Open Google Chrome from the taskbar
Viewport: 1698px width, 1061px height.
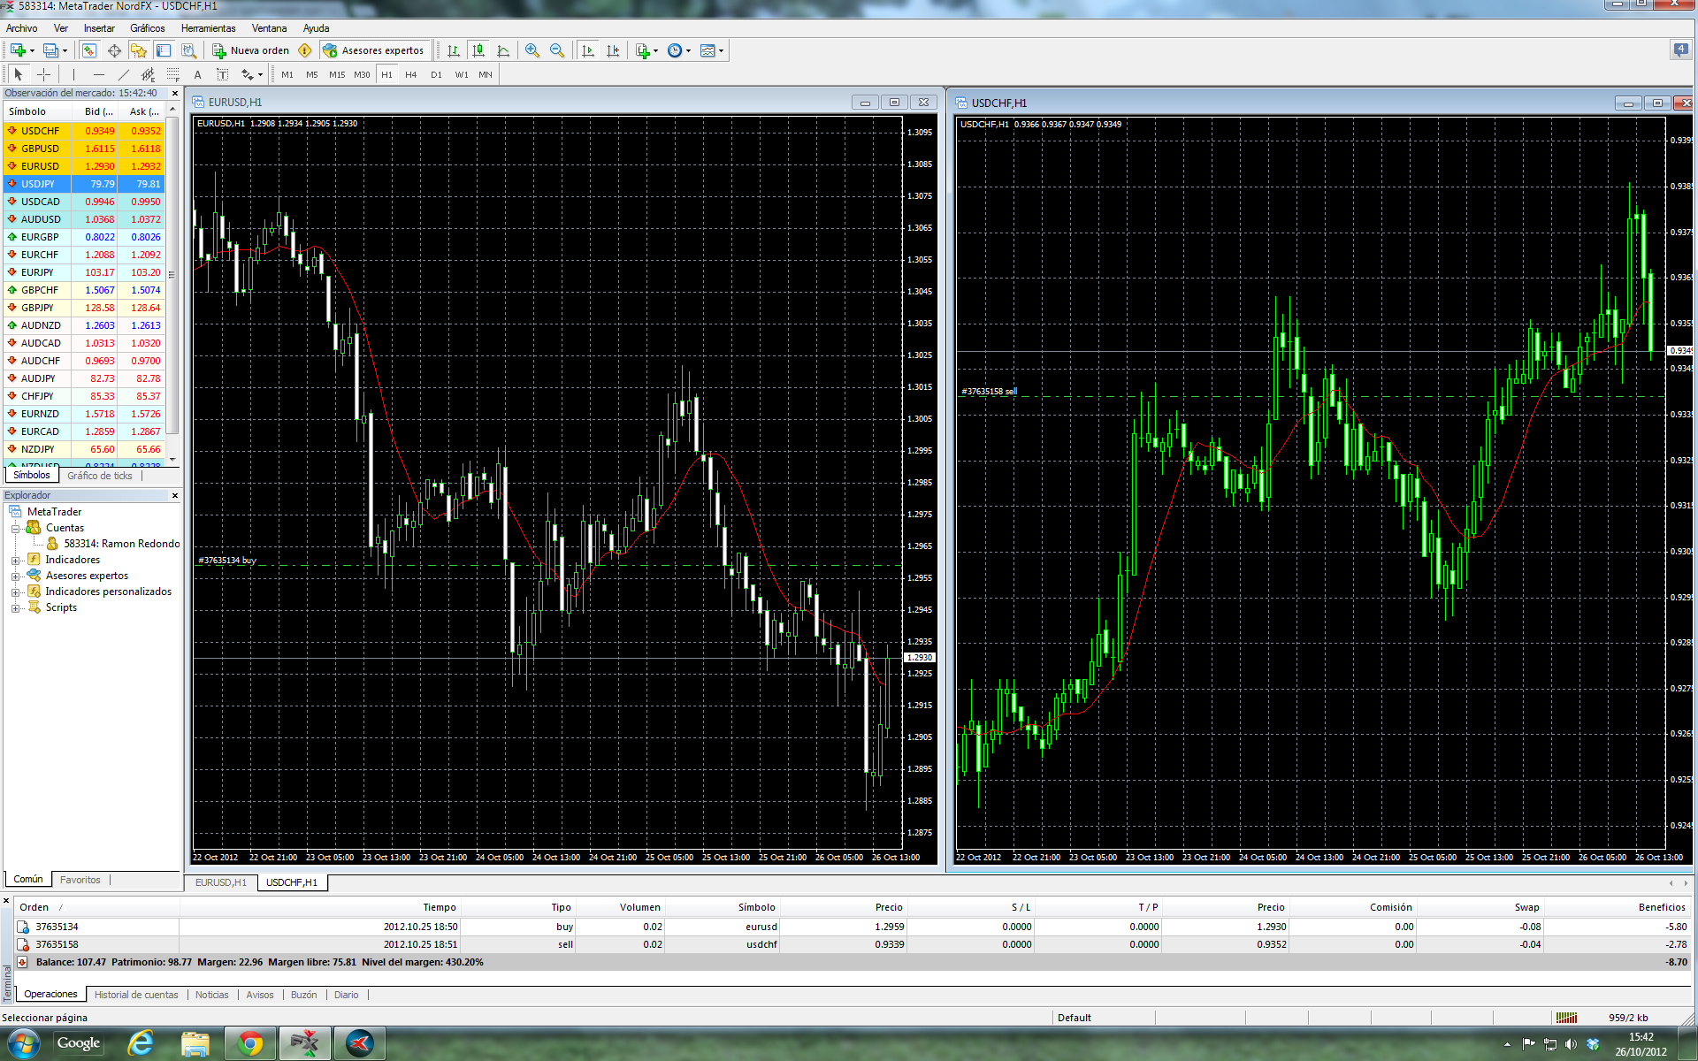(x=250, y=1043)
